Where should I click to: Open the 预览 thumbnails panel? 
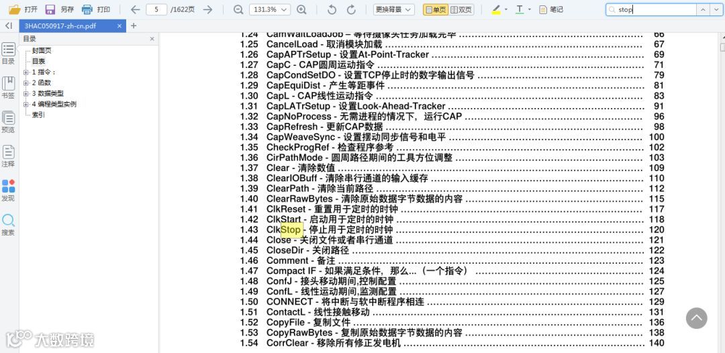tap(8, 122)
